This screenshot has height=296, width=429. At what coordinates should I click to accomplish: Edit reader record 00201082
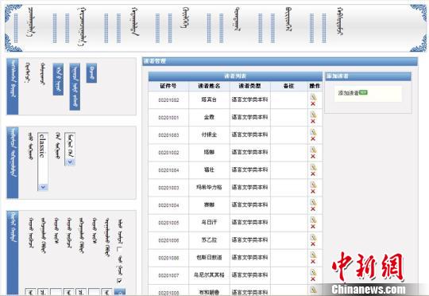point(313,97)
